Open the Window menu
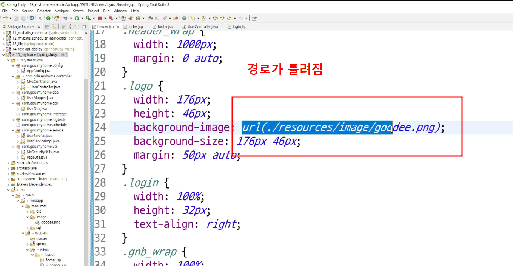The height and width of the screenshot is (266, 513). [120, 11]
